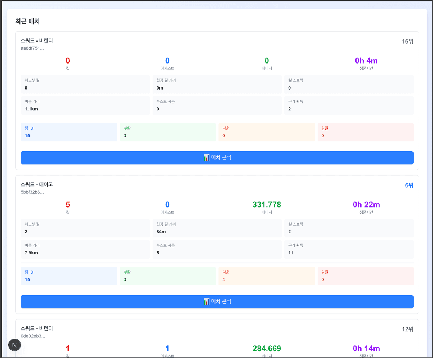The image size is (433, 358).
Task: Select match ID aa8df751 text
Action: tap(32, 48)
